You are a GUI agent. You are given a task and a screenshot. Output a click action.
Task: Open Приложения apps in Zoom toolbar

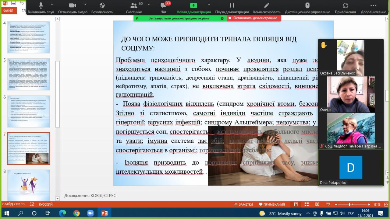(345, 8)
